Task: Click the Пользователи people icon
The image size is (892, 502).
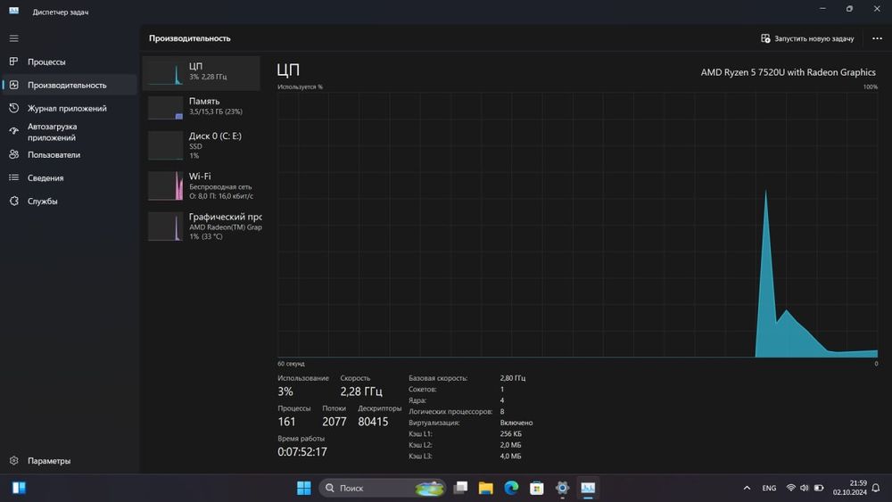Action: coord(13,154)
